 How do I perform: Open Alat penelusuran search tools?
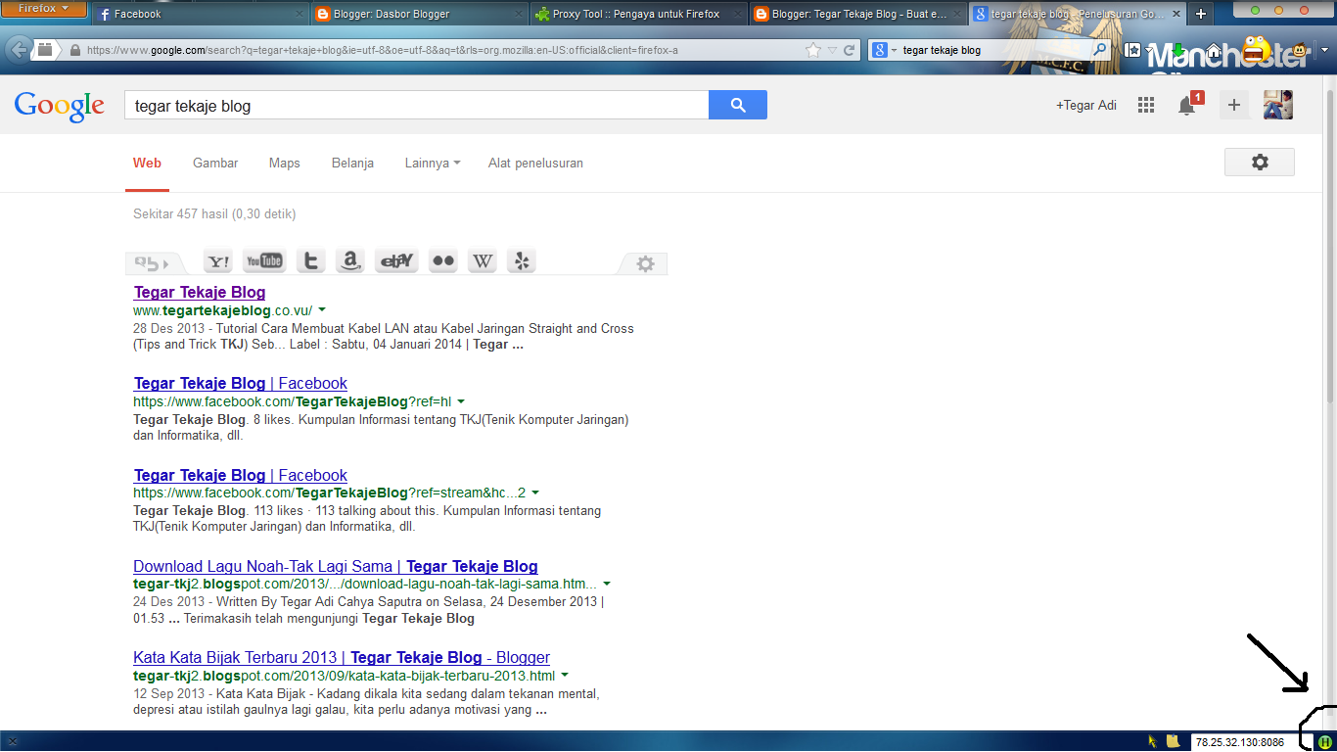click(x=535, y=163)
